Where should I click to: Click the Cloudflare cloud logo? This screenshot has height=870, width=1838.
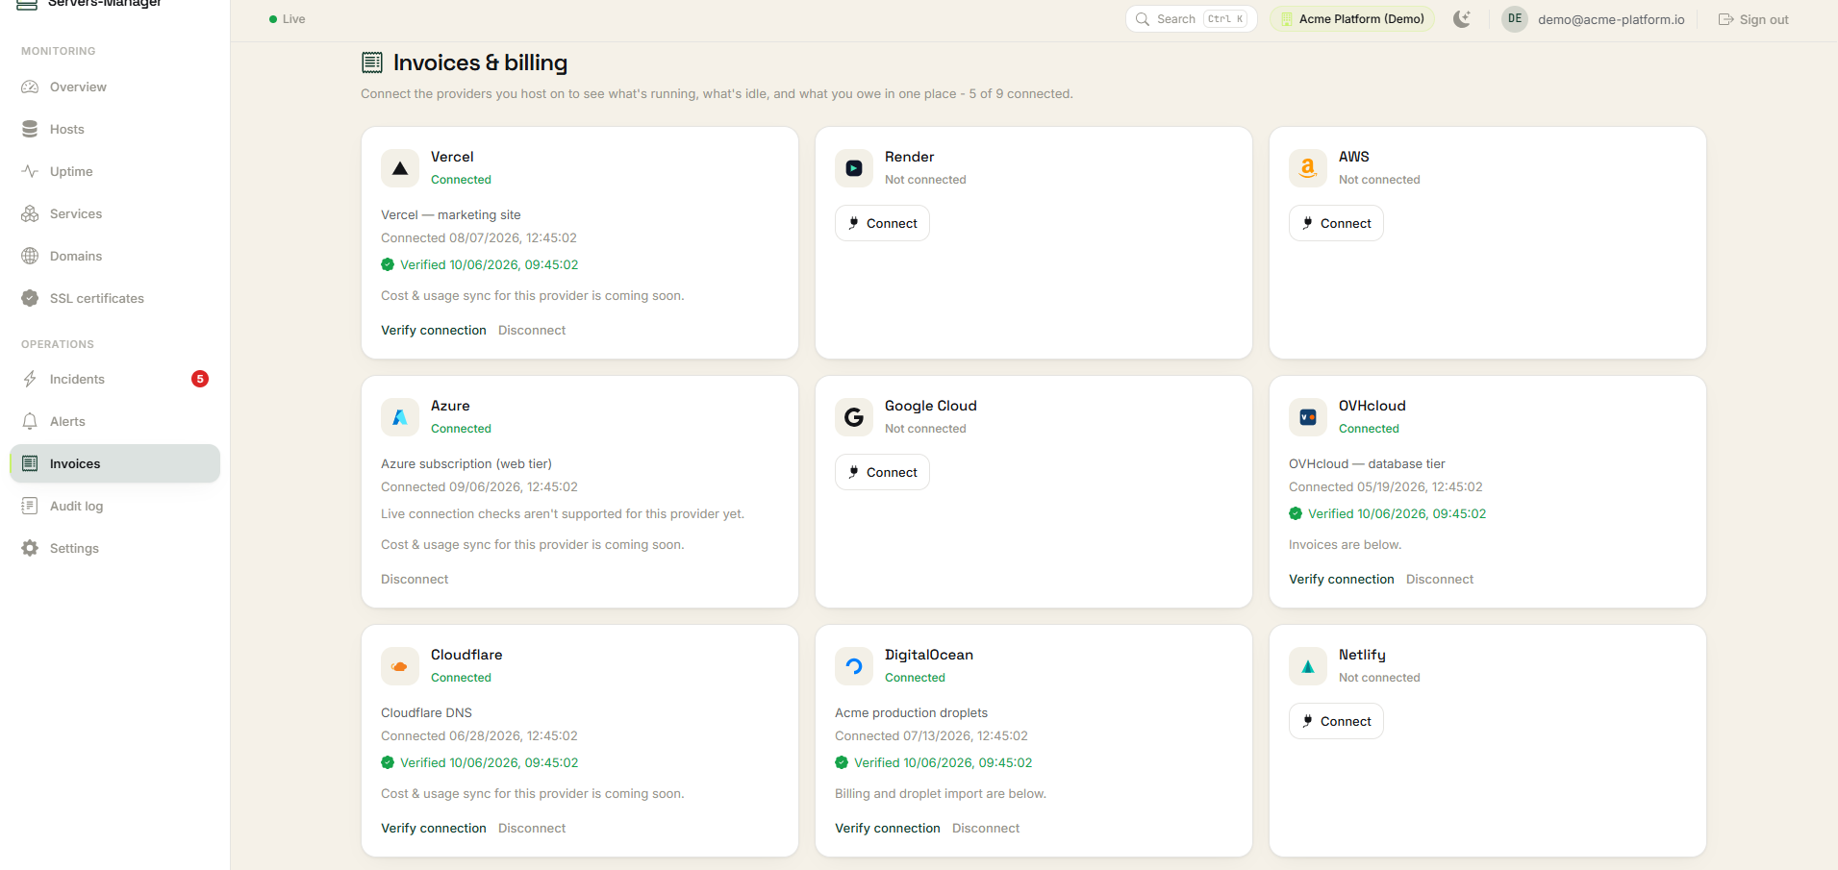[400, 666]
